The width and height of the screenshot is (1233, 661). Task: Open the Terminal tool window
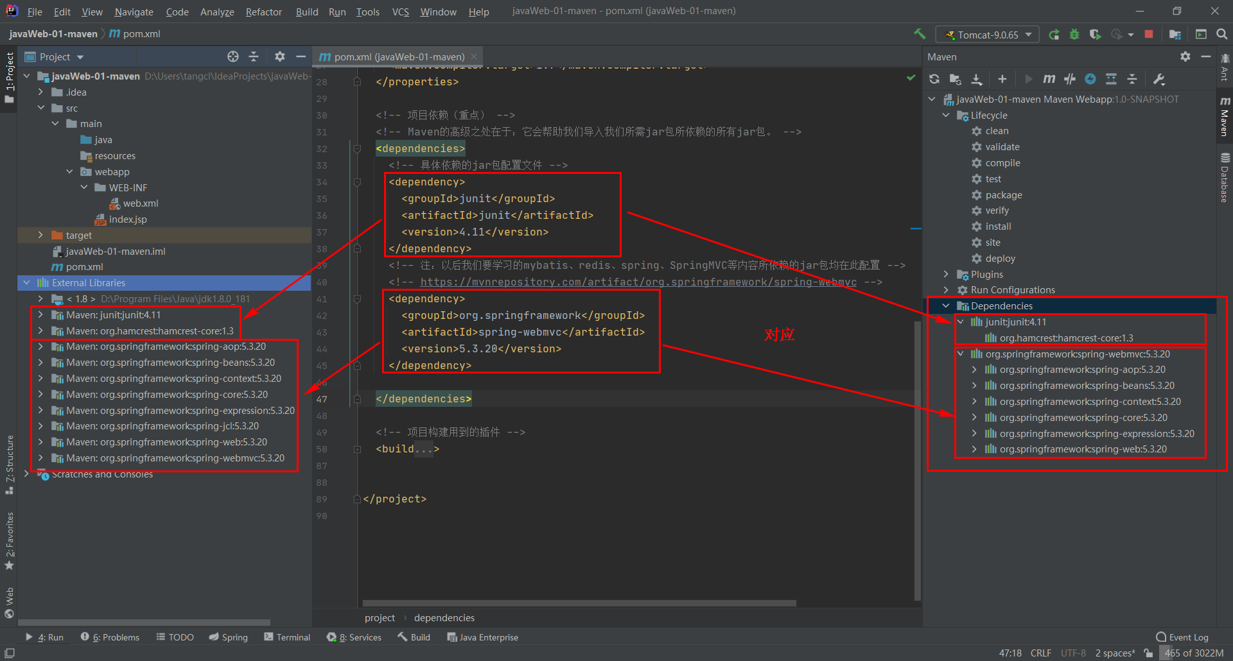click(x=287, y=637)
